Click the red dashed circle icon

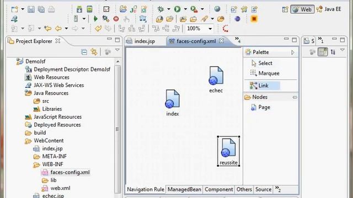pos(226,29)
